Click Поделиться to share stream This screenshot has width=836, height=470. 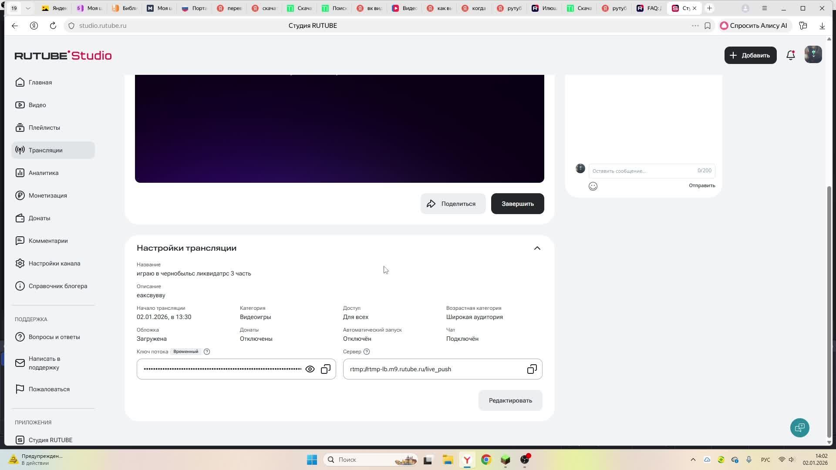pos(453,204)
